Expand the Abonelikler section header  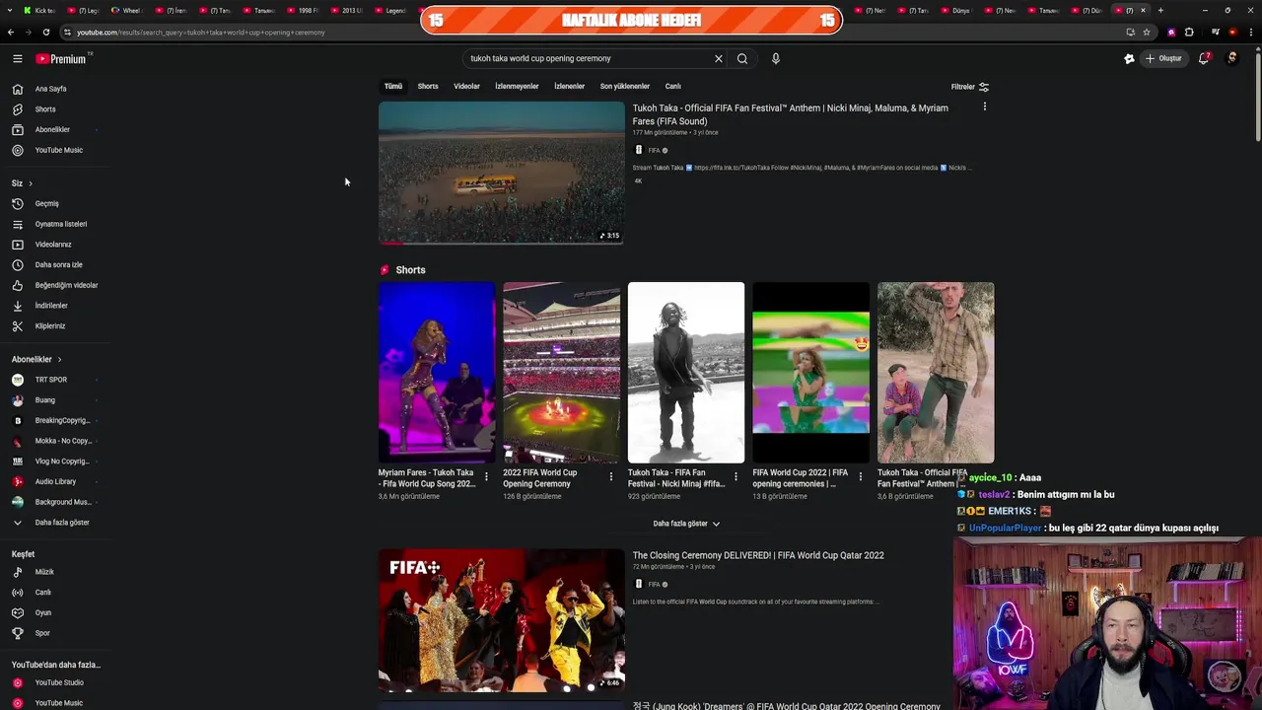click(36, 359)
